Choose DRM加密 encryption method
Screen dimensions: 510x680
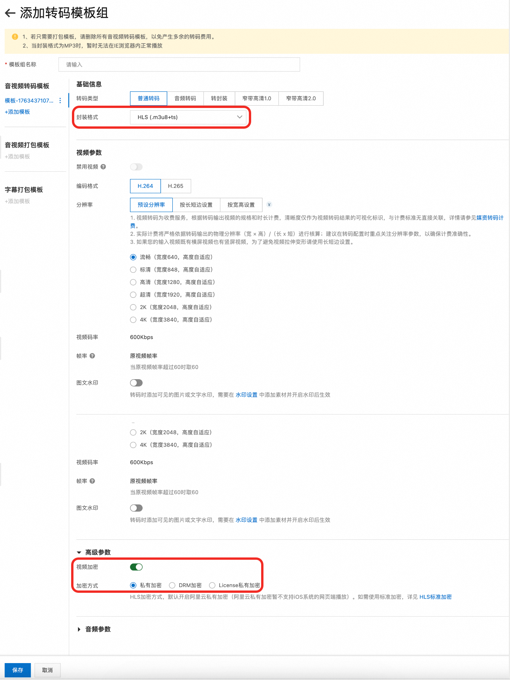[x=172, y=585]
